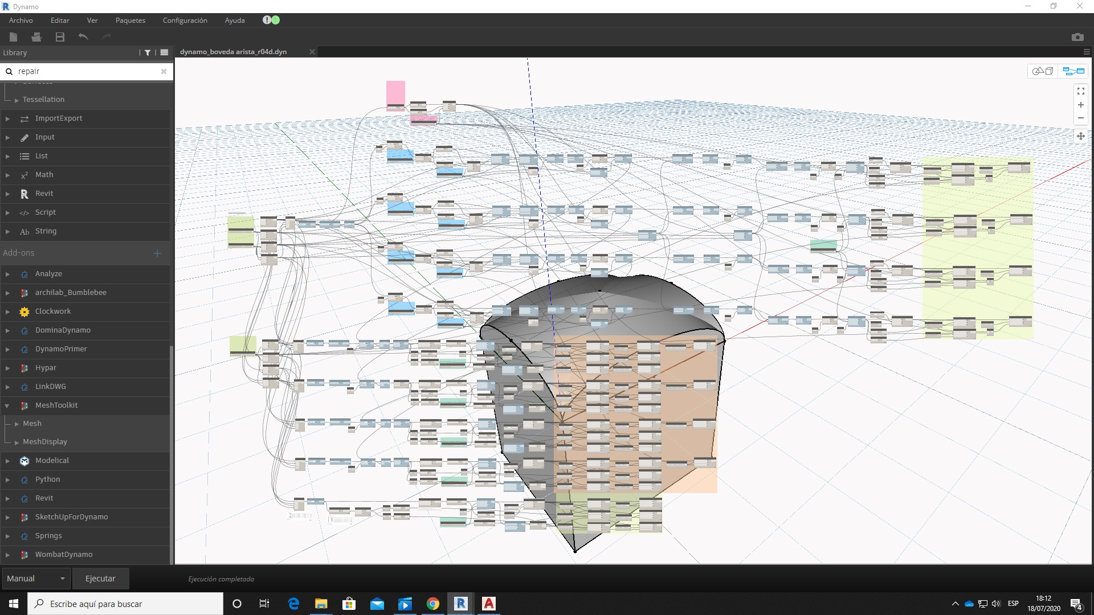Open the Configuración menu

coord(185,20)
